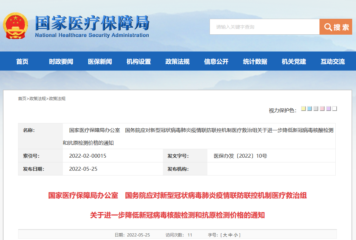This screenshot has width=356, height=240.
Task: Click the red headline beginning 国家医疗保障局办公室
Action: point(177,195)
